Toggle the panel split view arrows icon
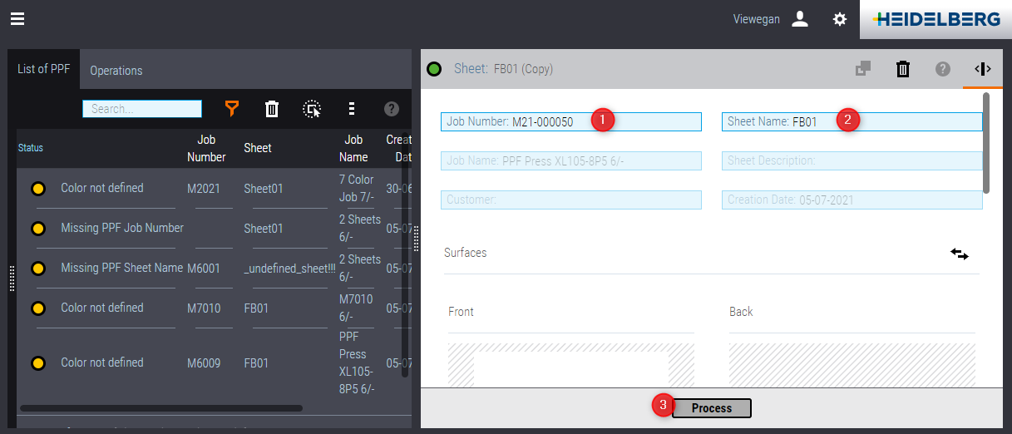This screenshot has height=434, width=1012. [982, 69]
